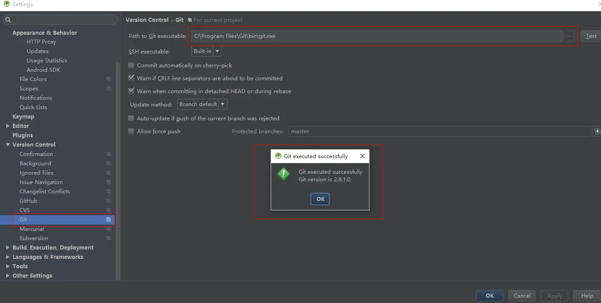Click the Android Studio icon in dialog title
The height and width of the screenshot is (303, 601).
pos(278,156)
